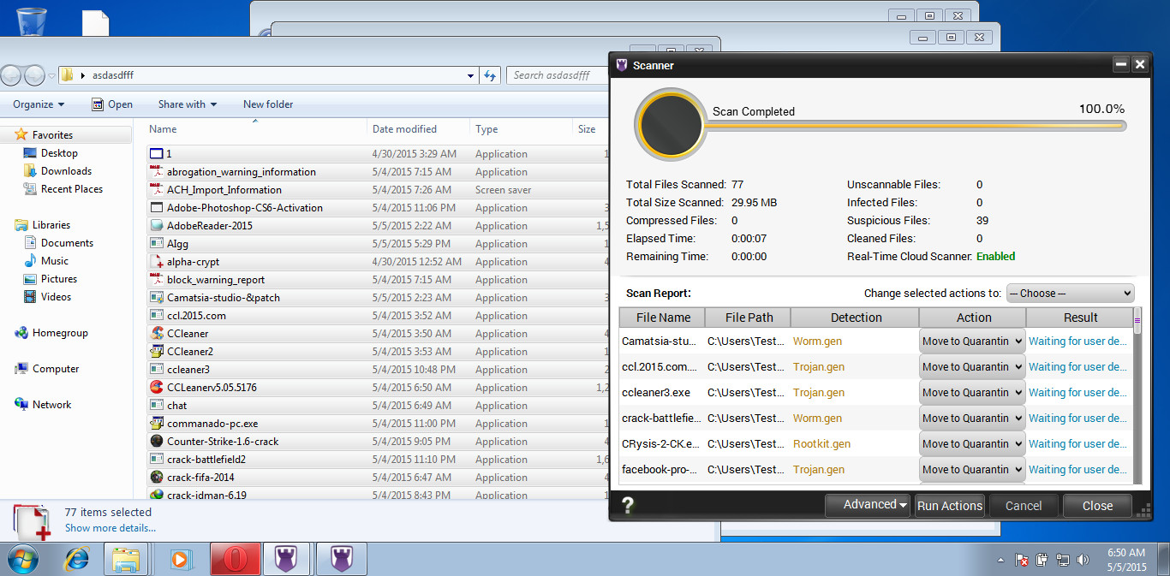Viewport: 1170px width, 576px height.
Task: Select Counter-Strike-1.6-crack file icon
Action: [x=157, y=442]
